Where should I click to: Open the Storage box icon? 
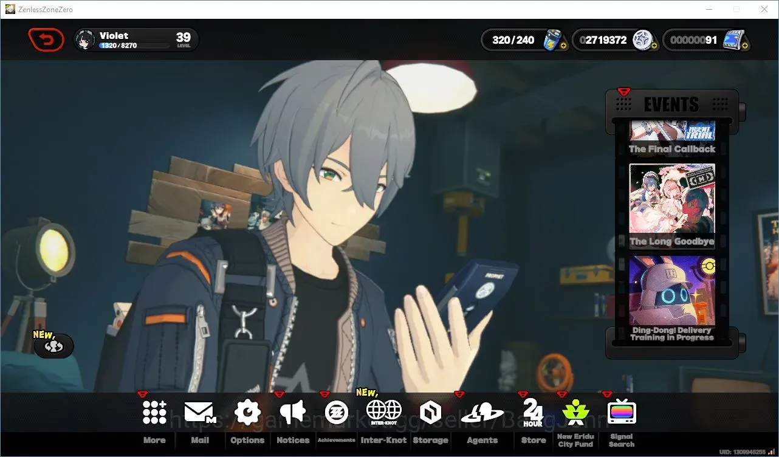tap(430, 413)
